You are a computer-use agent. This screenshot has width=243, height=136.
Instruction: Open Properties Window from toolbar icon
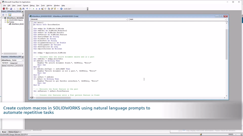52,9
